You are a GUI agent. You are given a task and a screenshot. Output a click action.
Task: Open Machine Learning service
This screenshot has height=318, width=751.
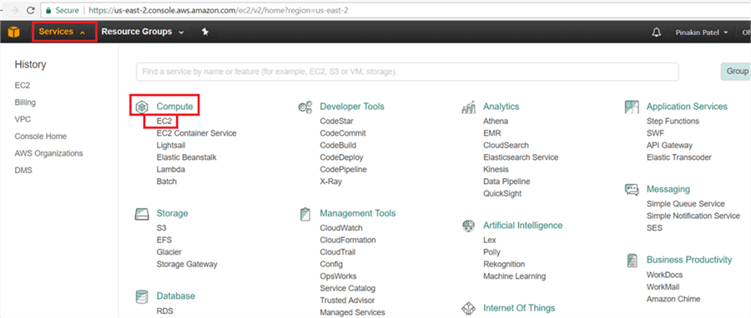click(x=514, y=276)
